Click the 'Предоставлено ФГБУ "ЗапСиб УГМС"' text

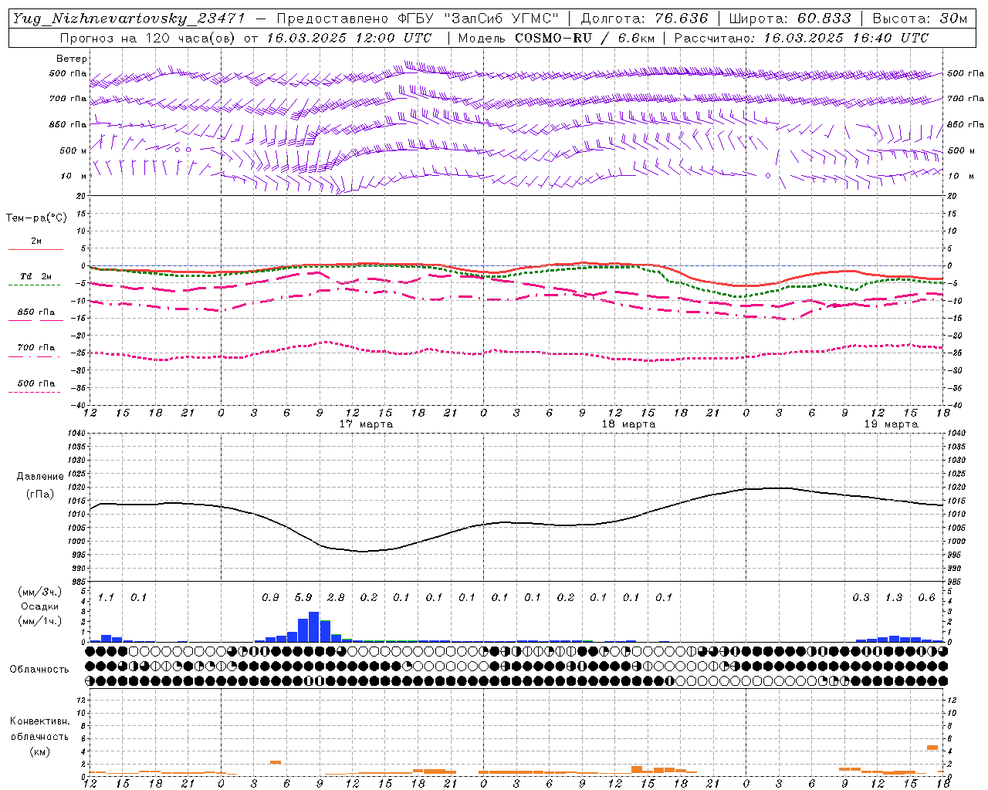[x=418, y=19]
